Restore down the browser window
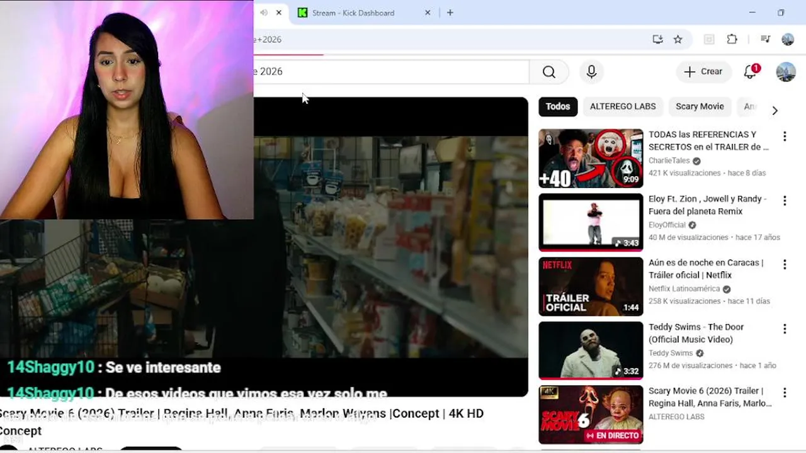The image size is (806, 453). (x=781, y=13)
